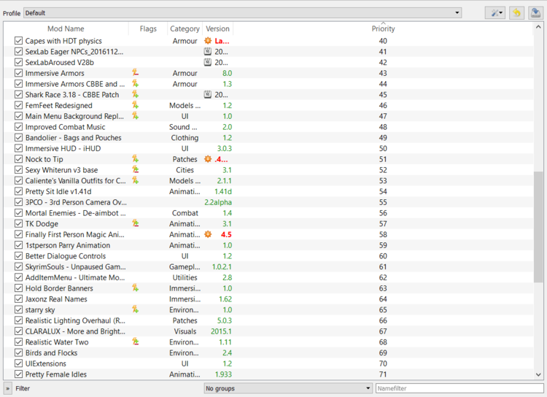Uncheck the Immersive Armors mod
Image resolution: width=547 pixels, height=397 pixels.
point(18,73)
